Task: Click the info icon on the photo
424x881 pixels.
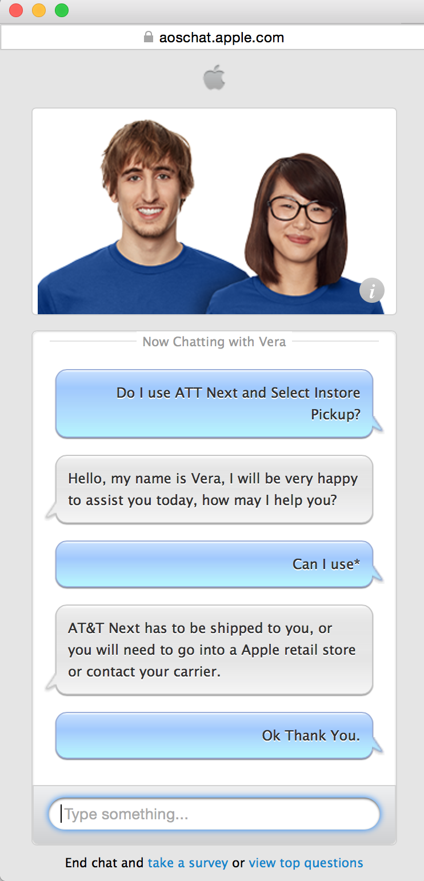Action: pos(372,291)
